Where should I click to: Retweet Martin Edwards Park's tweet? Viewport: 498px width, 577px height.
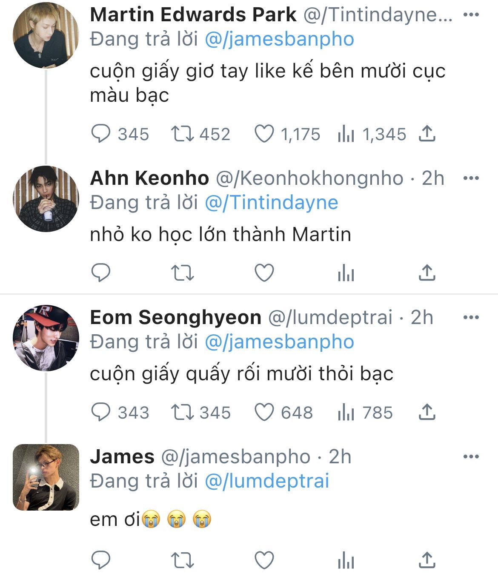182,134
